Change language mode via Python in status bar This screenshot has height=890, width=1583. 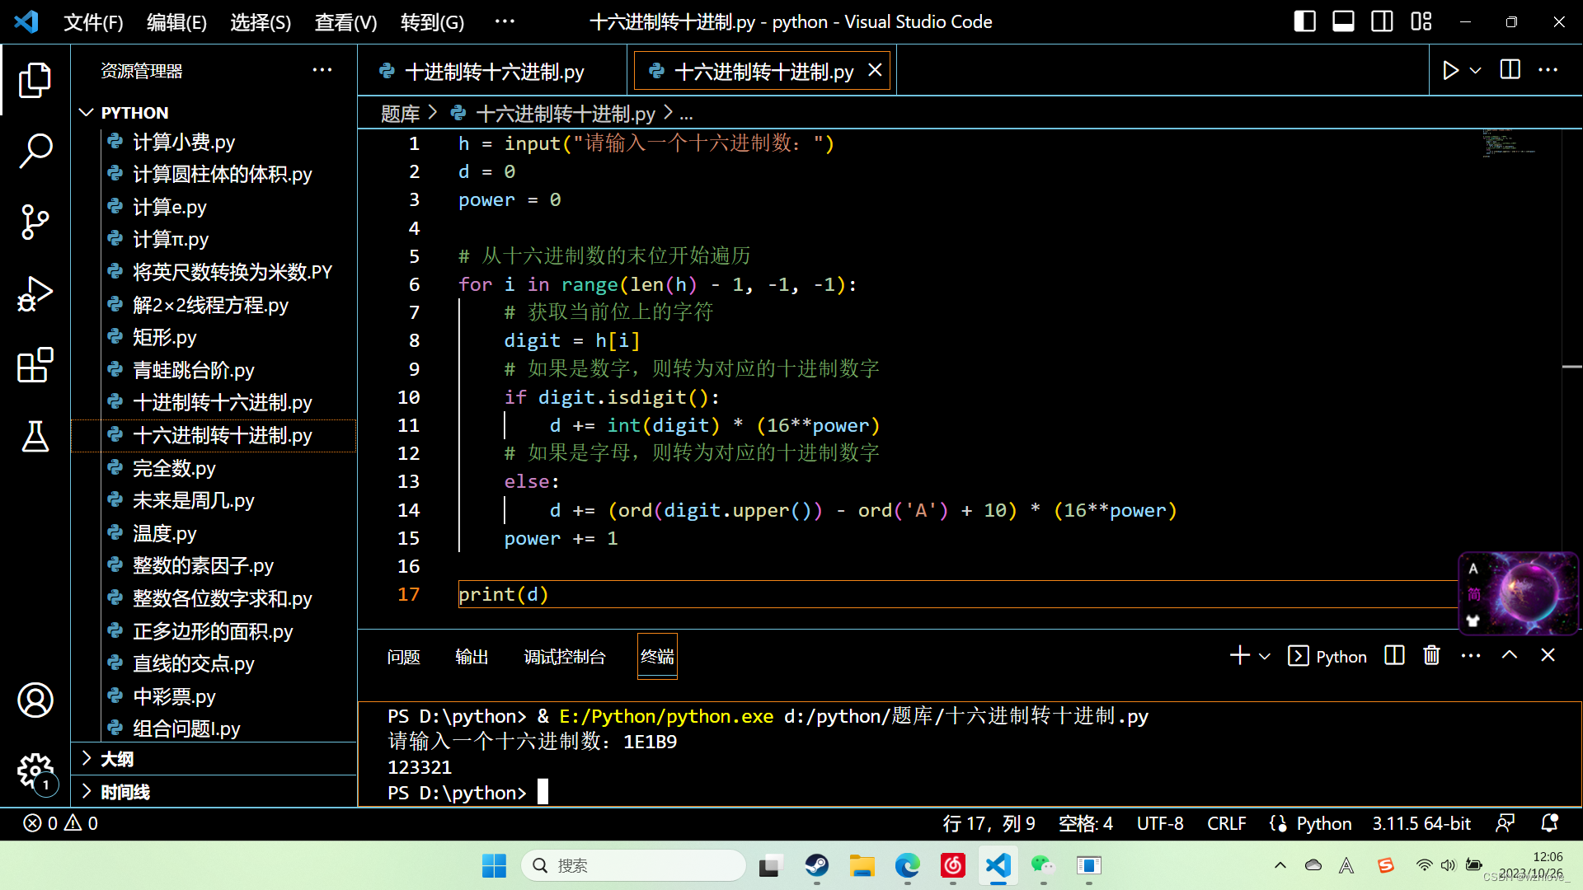tap(1323, 823)
